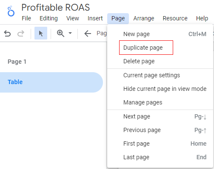
Task: Open the File menu
Action: click(26, 18)
